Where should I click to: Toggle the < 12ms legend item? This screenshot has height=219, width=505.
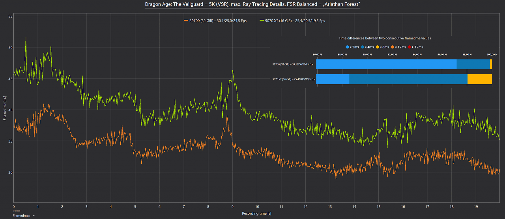pos(398,47)
